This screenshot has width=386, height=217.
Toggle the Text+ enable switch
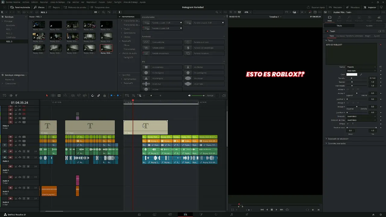click(x=327, y=31)
